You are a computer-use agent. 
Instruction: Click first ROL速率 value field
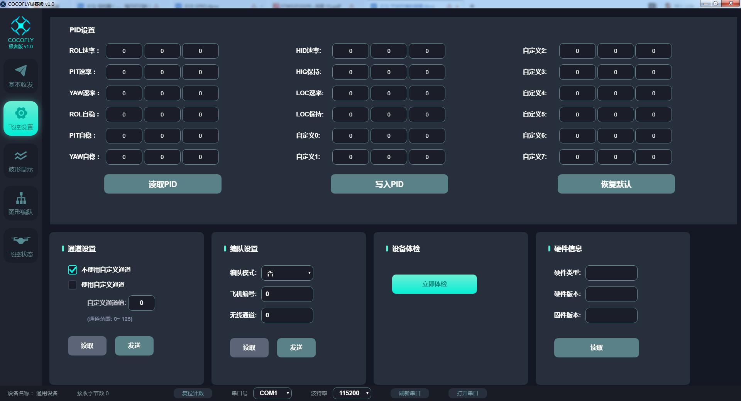[x=124, y=51]
